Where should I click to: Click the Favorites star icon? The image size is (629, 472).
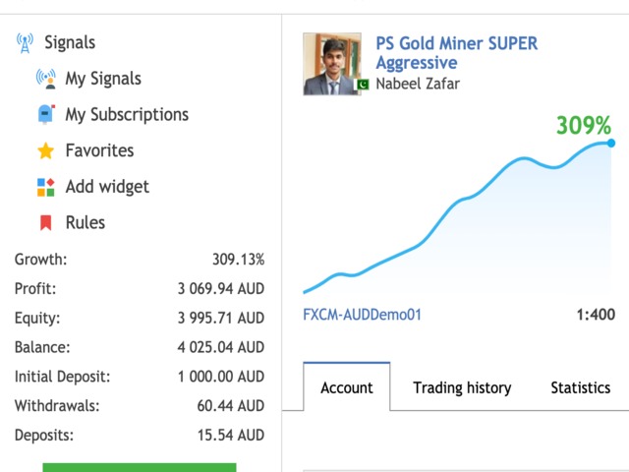45,151
